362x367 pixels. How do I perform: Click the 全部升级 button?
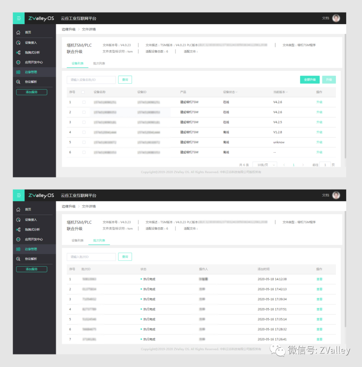pos(310,80)
